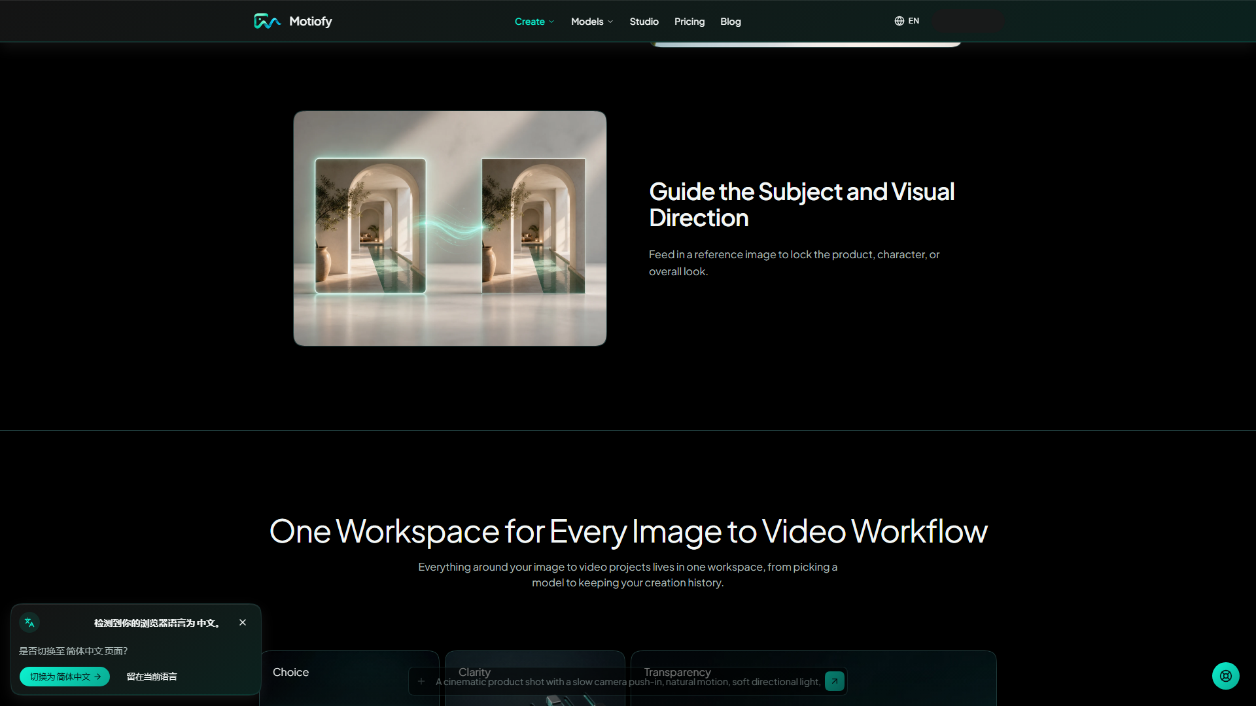Click the "One Workspace for Every Image to Video Workflow" heading

(x=628, y=531)
